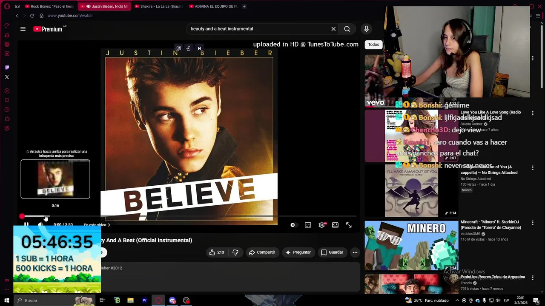Image resolution: width=545 pixels, height=306 pixels.
Task: Open the Opera GX main menu logo
Action: coord(7,6)
